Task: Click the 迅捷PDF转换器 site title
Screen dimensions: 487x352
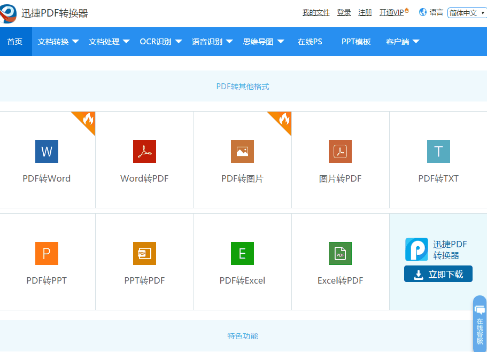Action: pos(55,13)
